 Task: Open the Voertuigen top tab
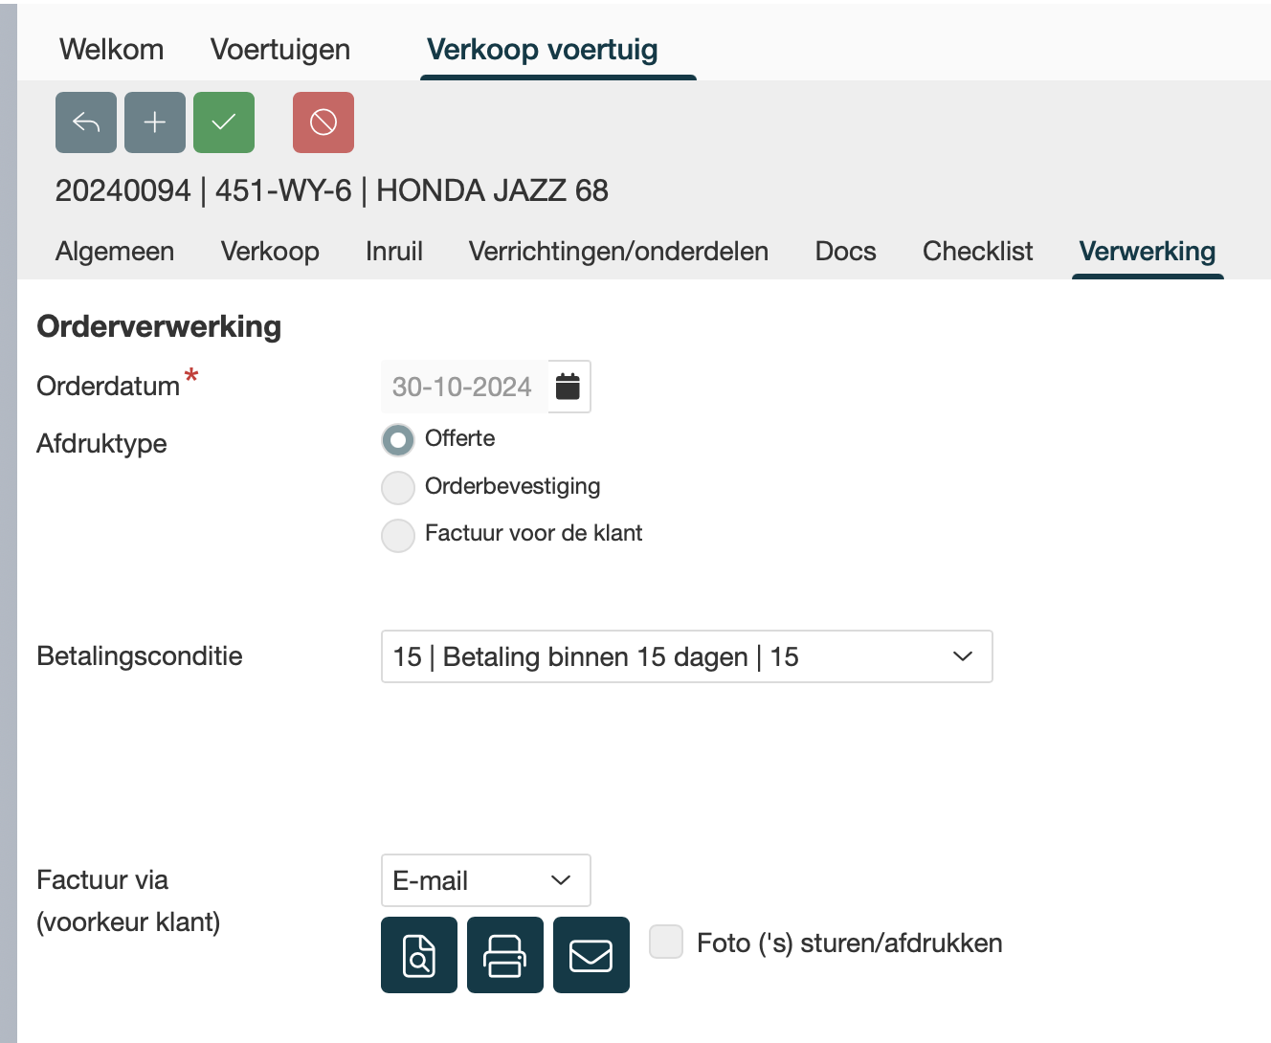click(280, 50)
